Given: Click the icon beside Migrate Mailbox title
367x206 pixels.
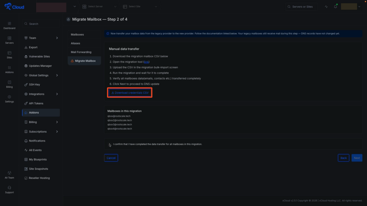Looking at the screenshot, I should pos(68,19).
